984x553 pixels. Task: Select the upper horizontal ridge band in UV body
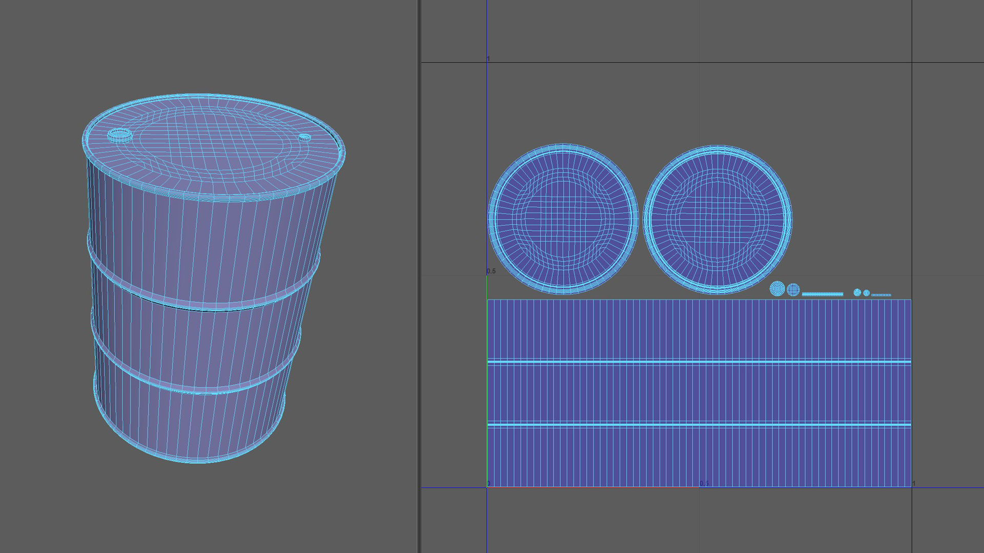pos(699,362)
